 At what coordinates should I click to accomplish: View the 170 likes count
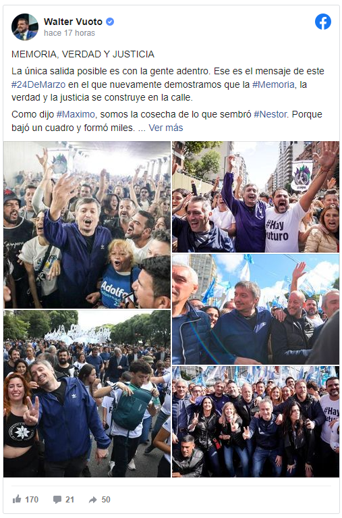(x=32, y=500)
